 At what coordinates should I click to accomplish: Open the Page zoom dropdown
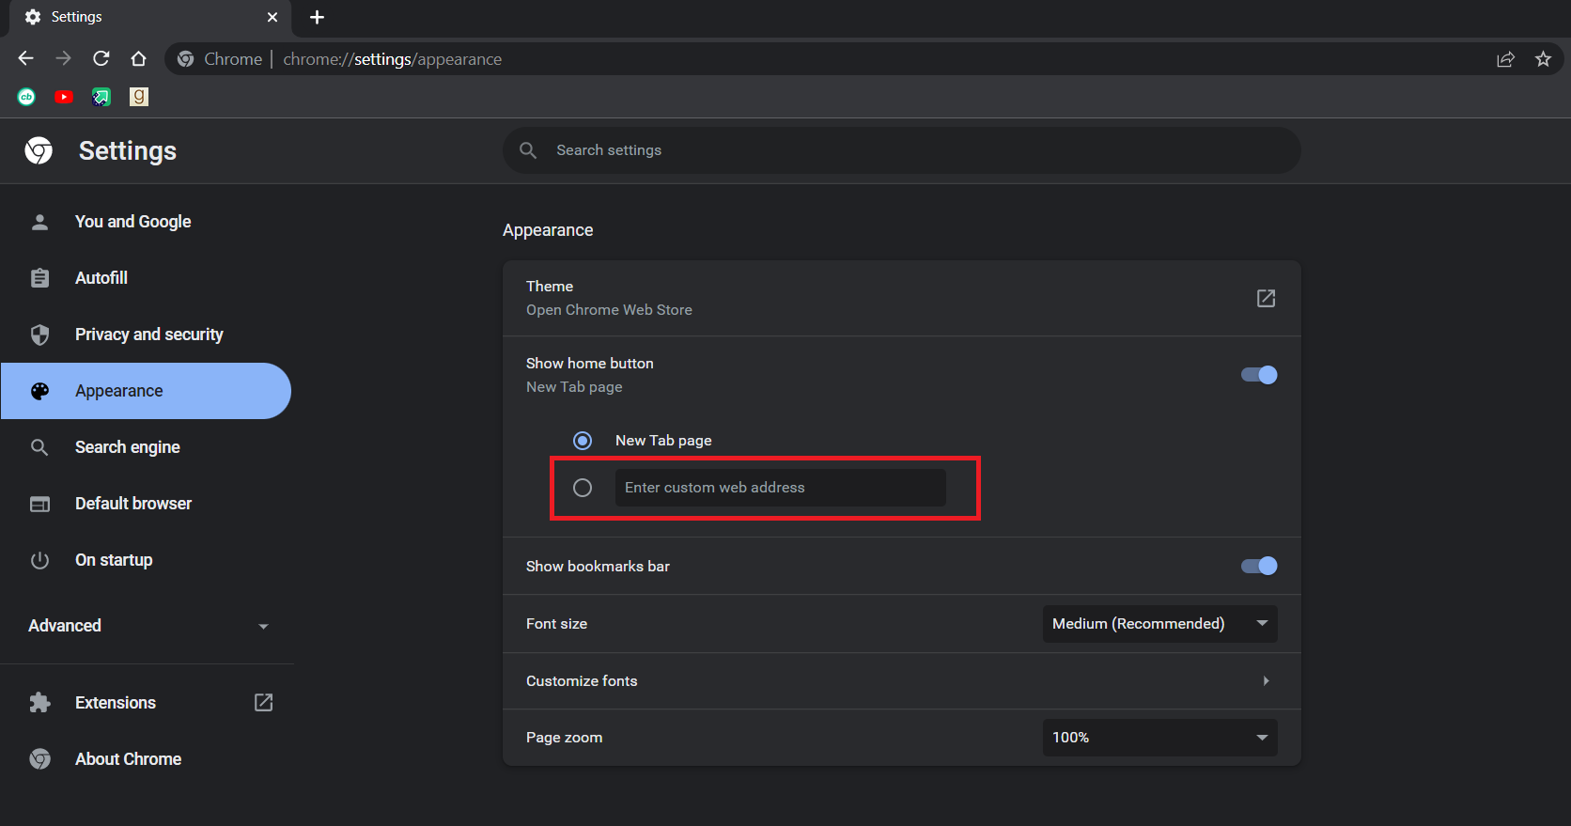point(1159,738)
